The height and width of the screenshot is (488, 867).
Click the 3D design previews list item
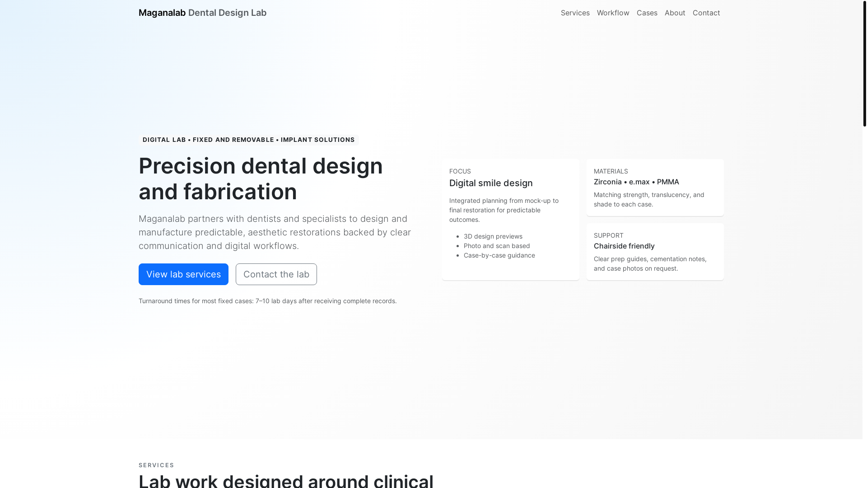click(x=493, y=236)
